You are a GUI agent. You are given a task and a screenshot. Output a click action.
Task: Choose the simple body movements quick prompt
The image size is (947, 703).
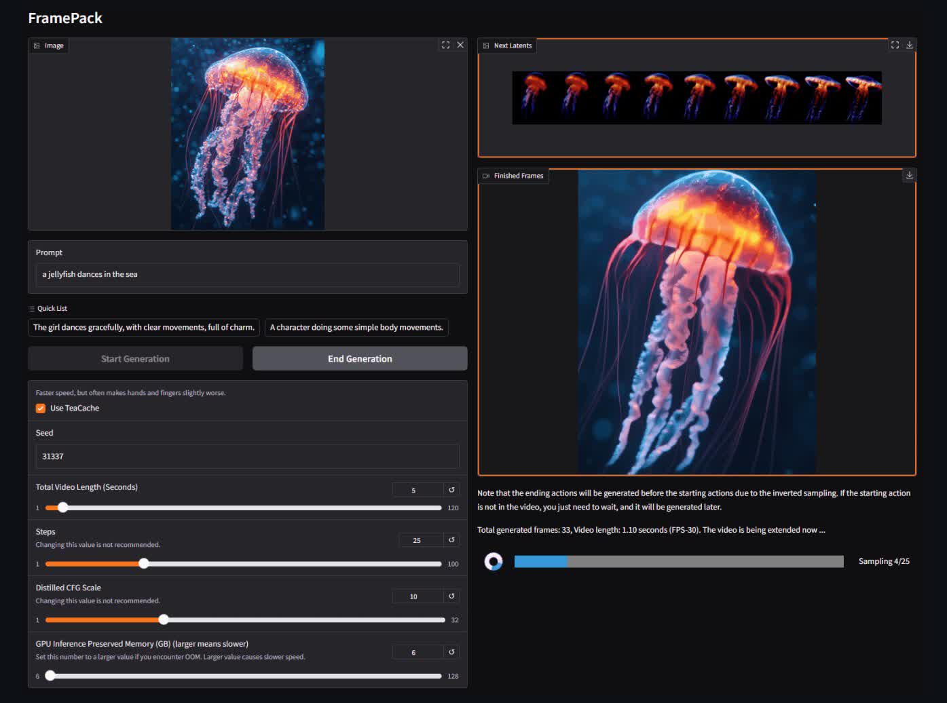click(356, 328)
